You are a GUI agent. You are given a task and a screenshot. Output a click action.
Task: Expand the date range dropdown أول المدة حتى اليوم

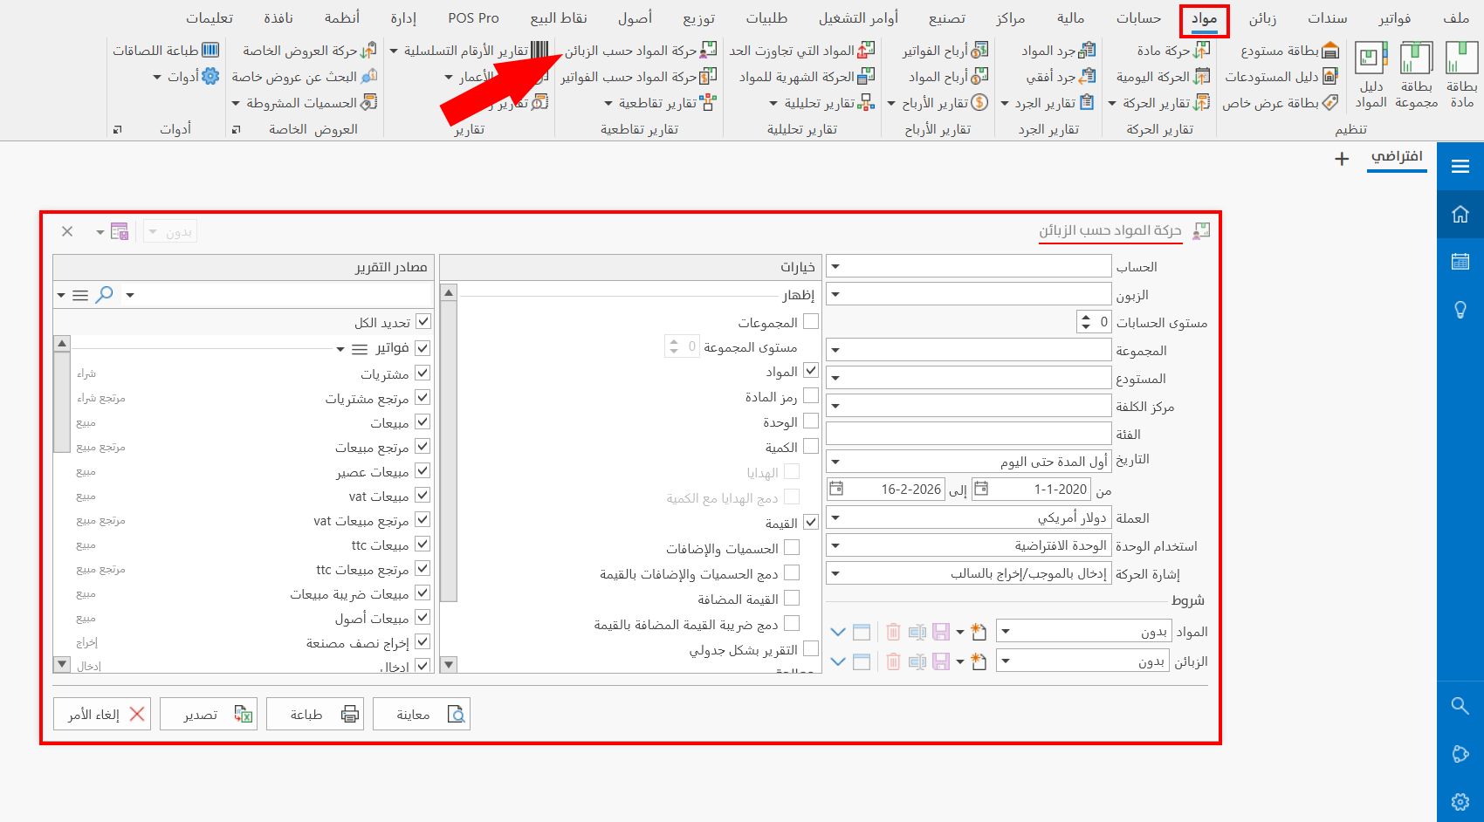point(835,461)
